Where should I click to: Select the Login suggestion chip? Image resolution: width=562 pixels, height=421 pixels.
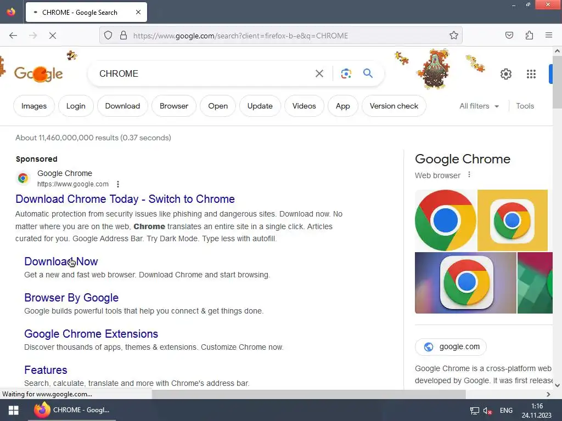(76, 106)
